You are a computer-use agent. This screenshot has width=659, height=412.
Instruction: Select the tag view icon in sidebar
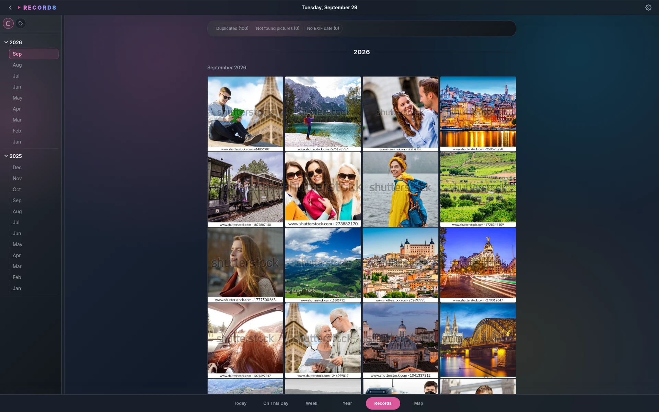(21, 23)
